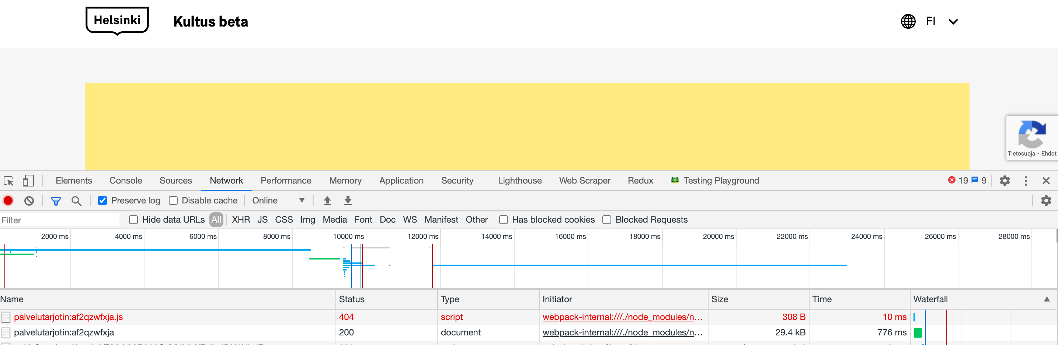
Task: Activate the inspect element picker icon
Action: tap(8, 181)
